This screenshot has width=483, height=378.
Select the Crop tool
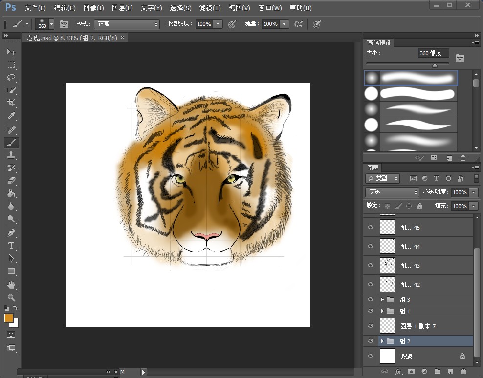click(11, 103)
